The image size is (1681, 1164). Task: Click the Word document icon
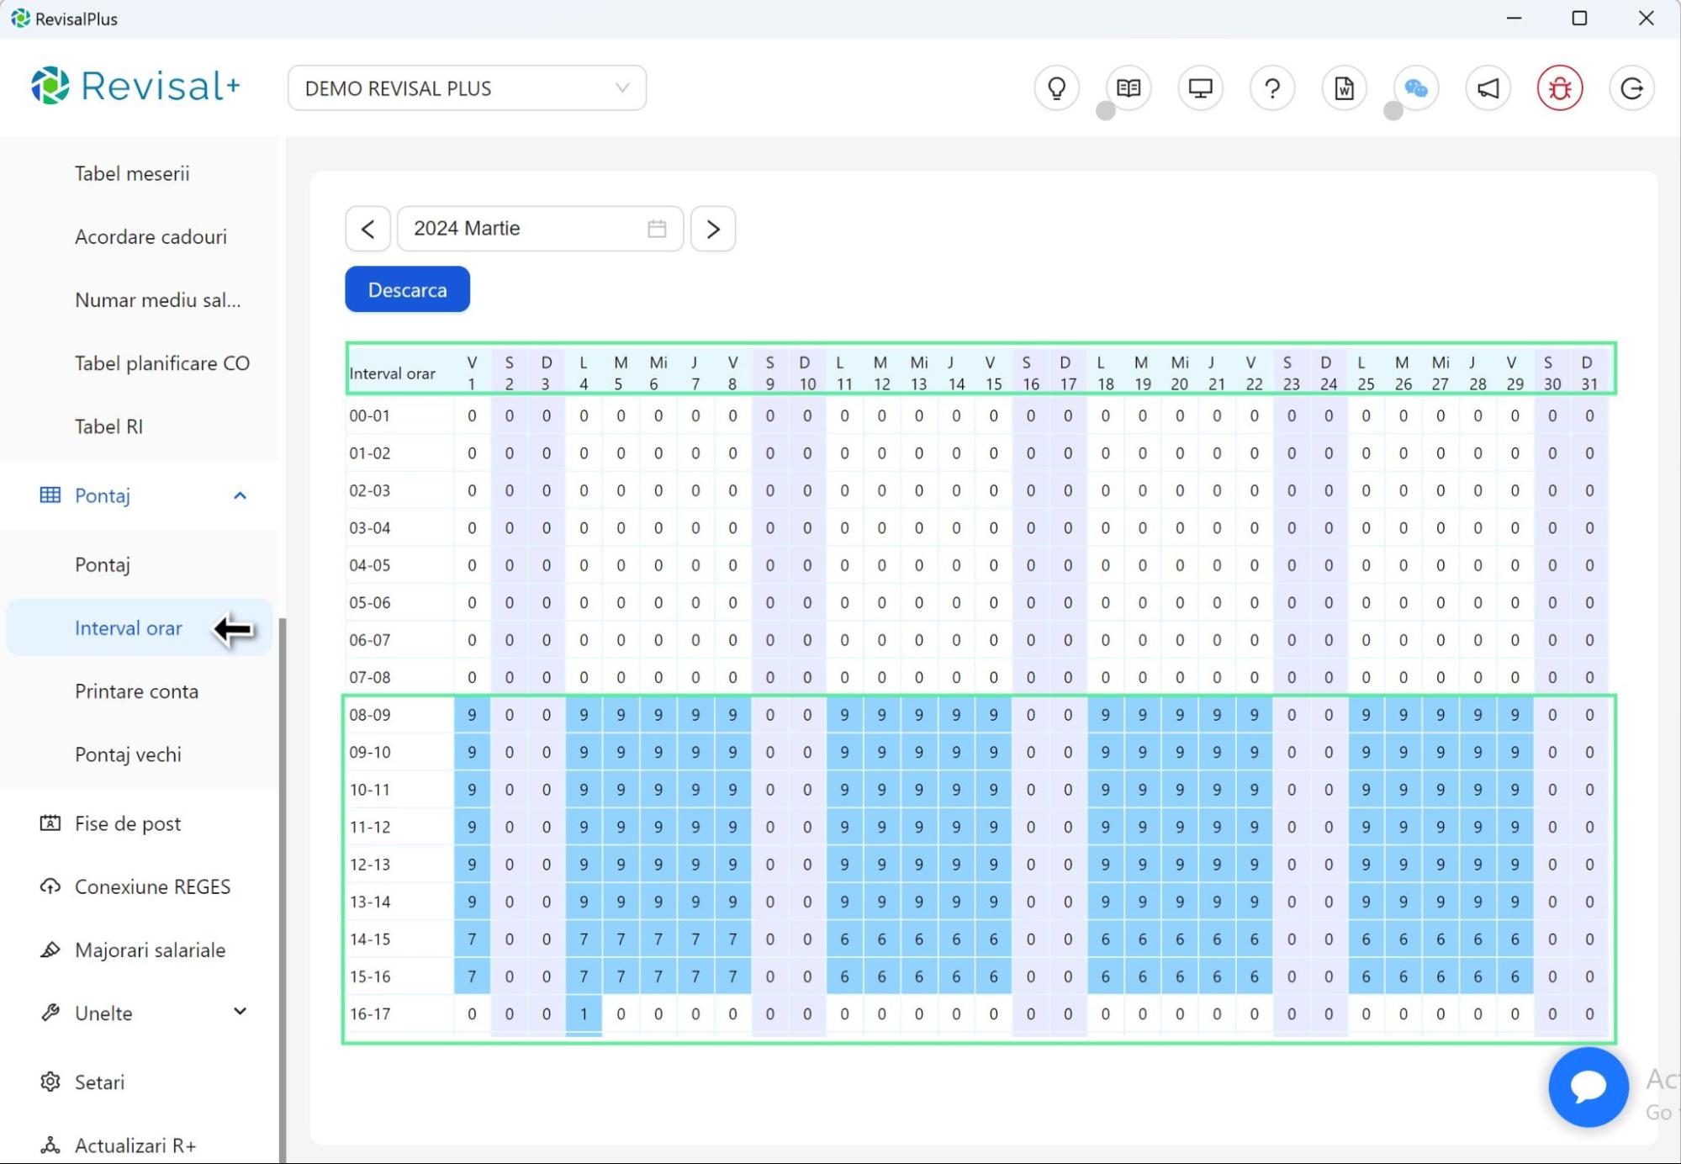coord(1344,88)
